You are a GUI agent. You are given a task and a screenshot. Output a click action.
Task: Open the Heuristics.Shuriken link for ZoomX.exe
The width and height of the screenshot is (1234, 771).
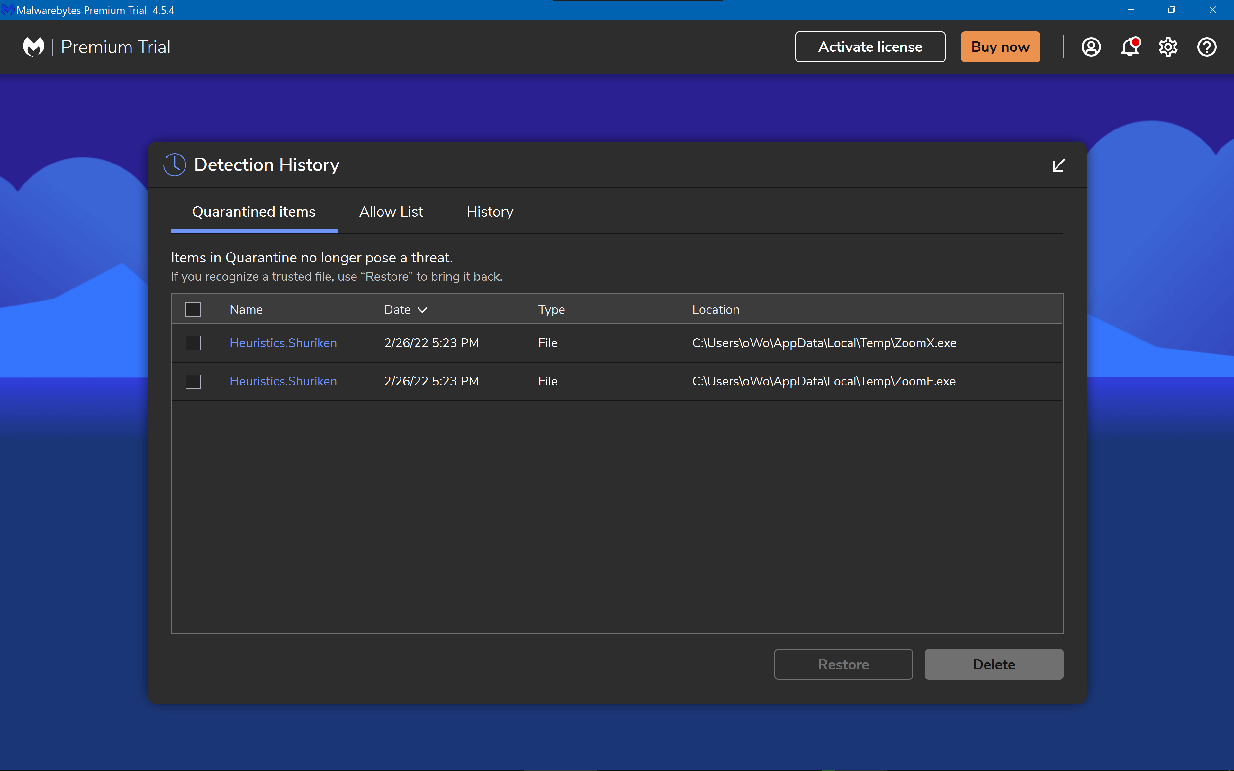(x=283, y=343)
